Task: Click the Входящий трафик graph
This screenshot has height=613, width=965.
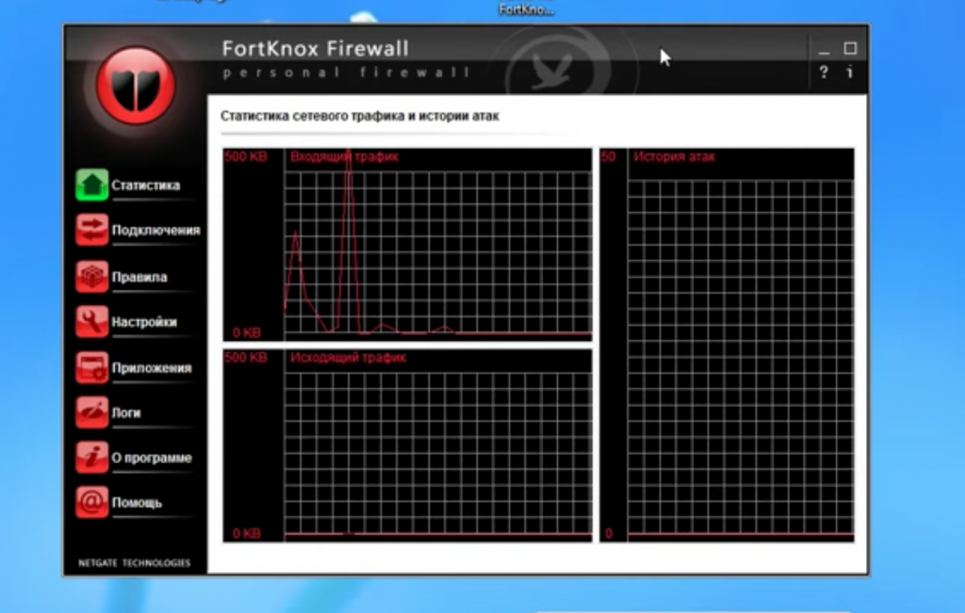Action: [407, 245]
